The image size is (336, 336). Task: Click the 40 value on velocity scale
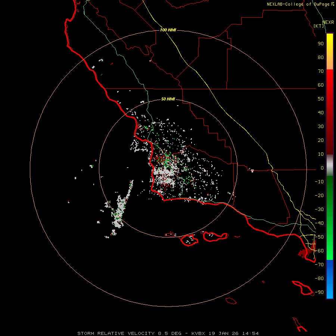pyautogui.click(x=321, y=113)
